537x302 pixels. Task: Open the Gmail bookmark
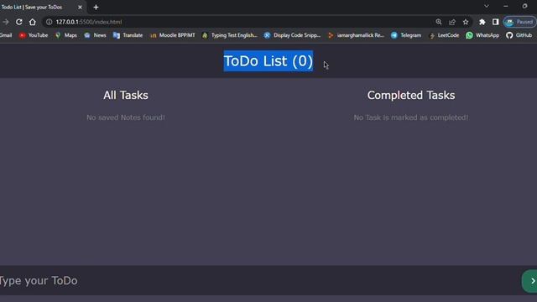click(6, 35)
